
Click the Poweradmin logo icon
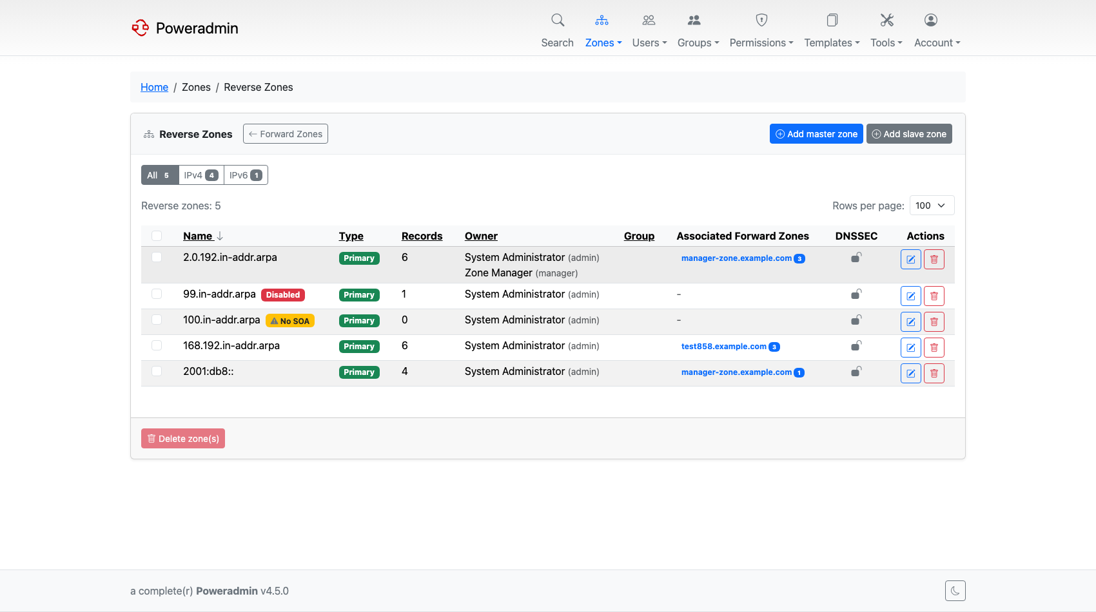click(140, 28)
